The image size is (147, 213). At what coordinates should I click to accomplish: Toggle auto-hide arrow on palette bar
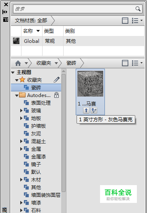coord(5,12)
